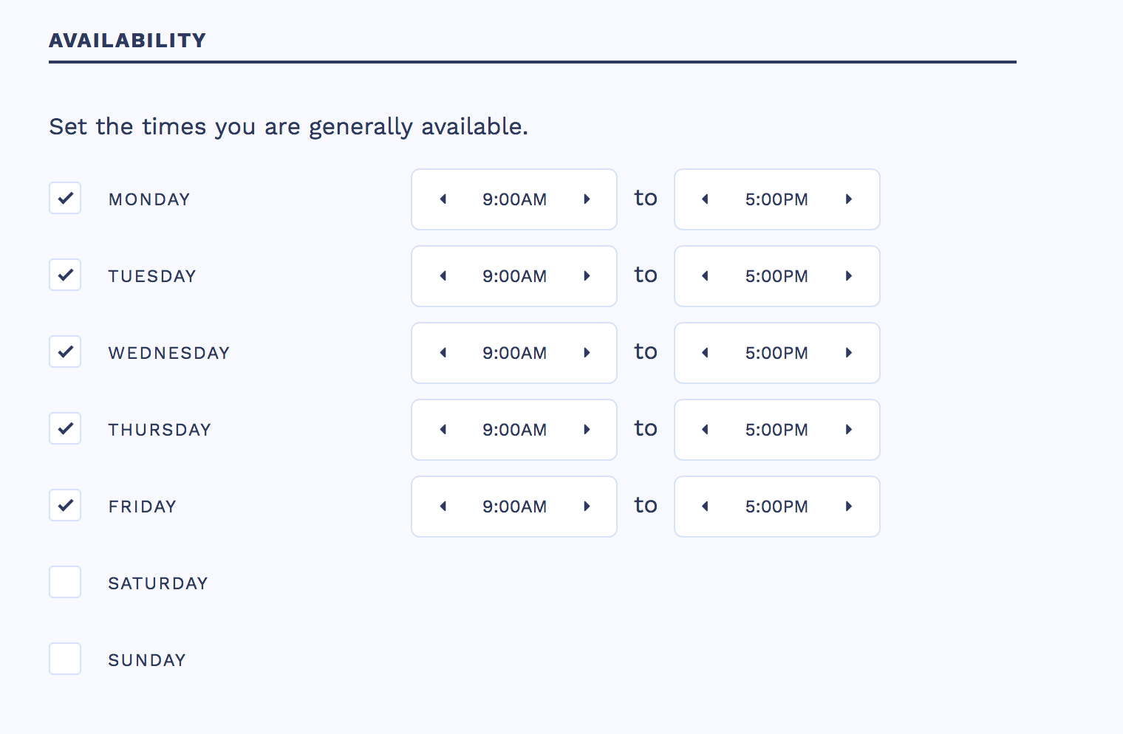Enable the Saturday checkbox
Screen dimensions: 1123x734
[x=65, y=583]
